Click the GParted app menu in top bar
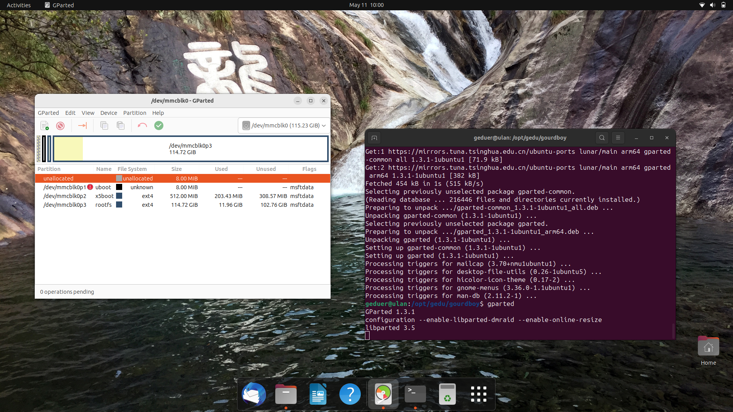 point(59,5)
